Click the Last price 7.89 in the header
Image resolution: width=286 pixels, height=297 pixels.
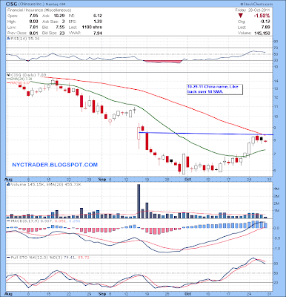(265, 27)
